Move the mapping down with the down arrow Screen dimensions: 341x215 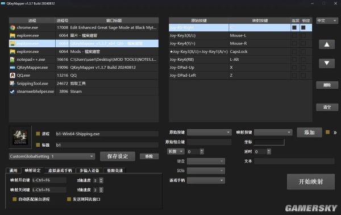327,63
